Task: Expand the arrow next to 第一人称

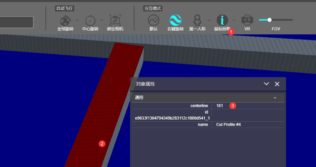Action: coord(209,20)
